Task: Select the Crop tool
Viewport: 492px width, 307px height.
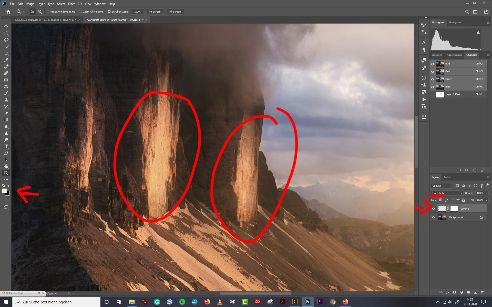Action: pyautogui.click(x=6, y=53)
